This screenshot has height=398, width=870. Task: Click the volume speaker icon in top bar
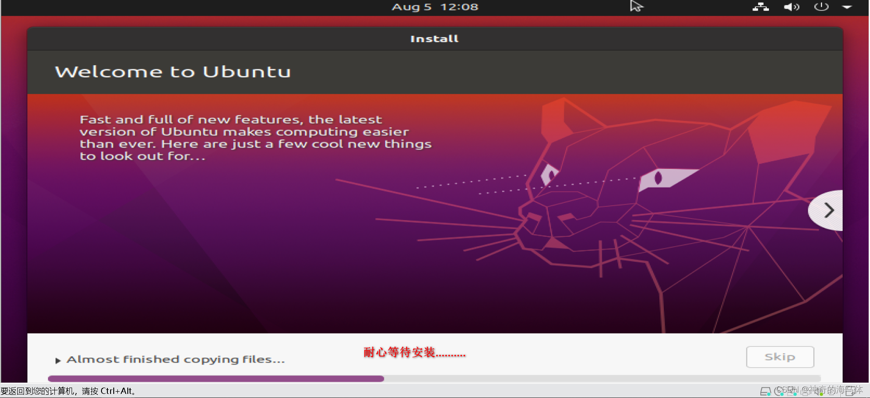click(792, 7)
